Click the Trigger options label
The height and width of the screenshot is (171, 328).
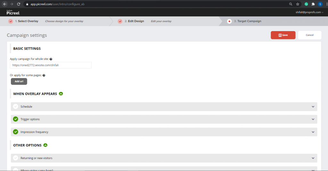(x=30, y=119)
